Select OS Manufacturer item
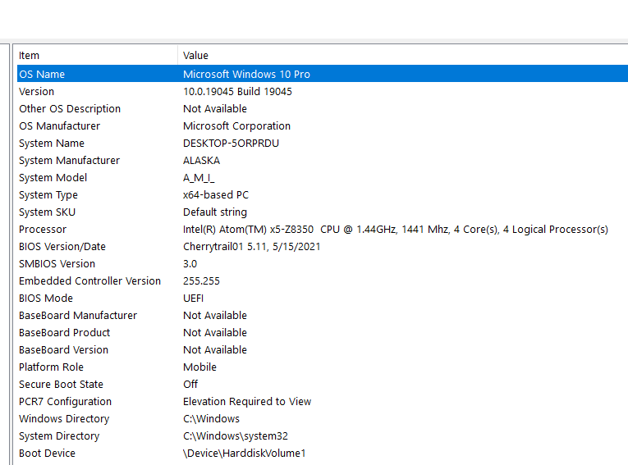 pyautogui.click(x=59, y=125)
